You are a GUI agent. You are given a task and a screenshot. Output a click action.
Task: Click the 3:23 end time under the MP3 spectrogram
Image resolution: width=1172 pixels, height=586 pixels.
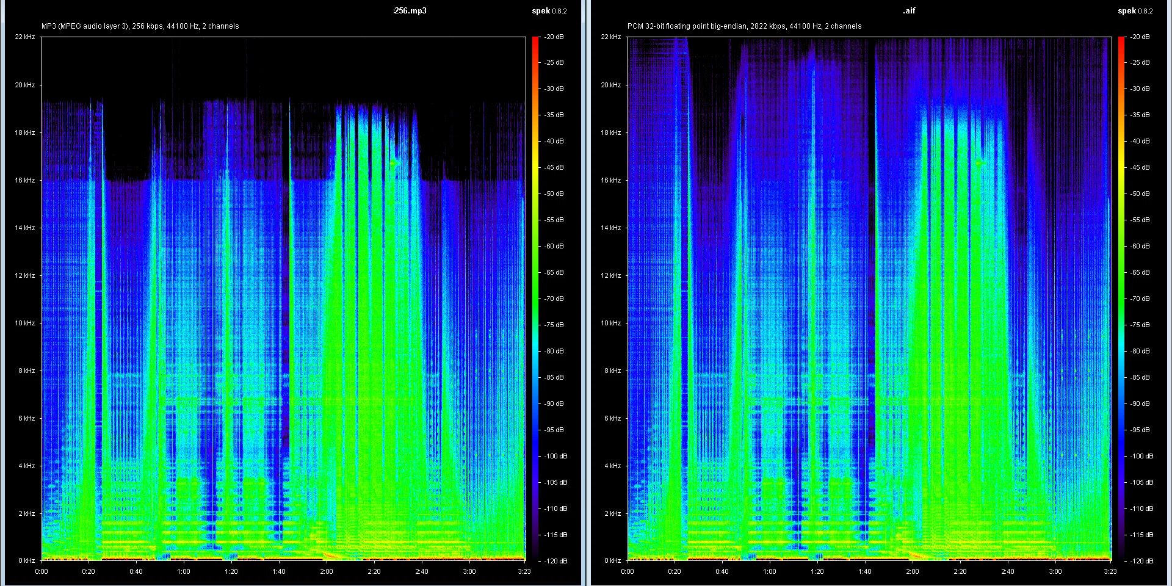524,571
